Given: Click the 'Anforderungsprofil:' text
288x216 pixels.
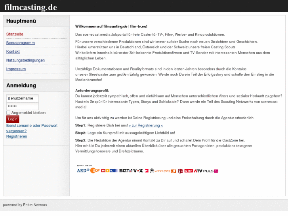Looking at the screenshot, I should [x=92, y=90].
